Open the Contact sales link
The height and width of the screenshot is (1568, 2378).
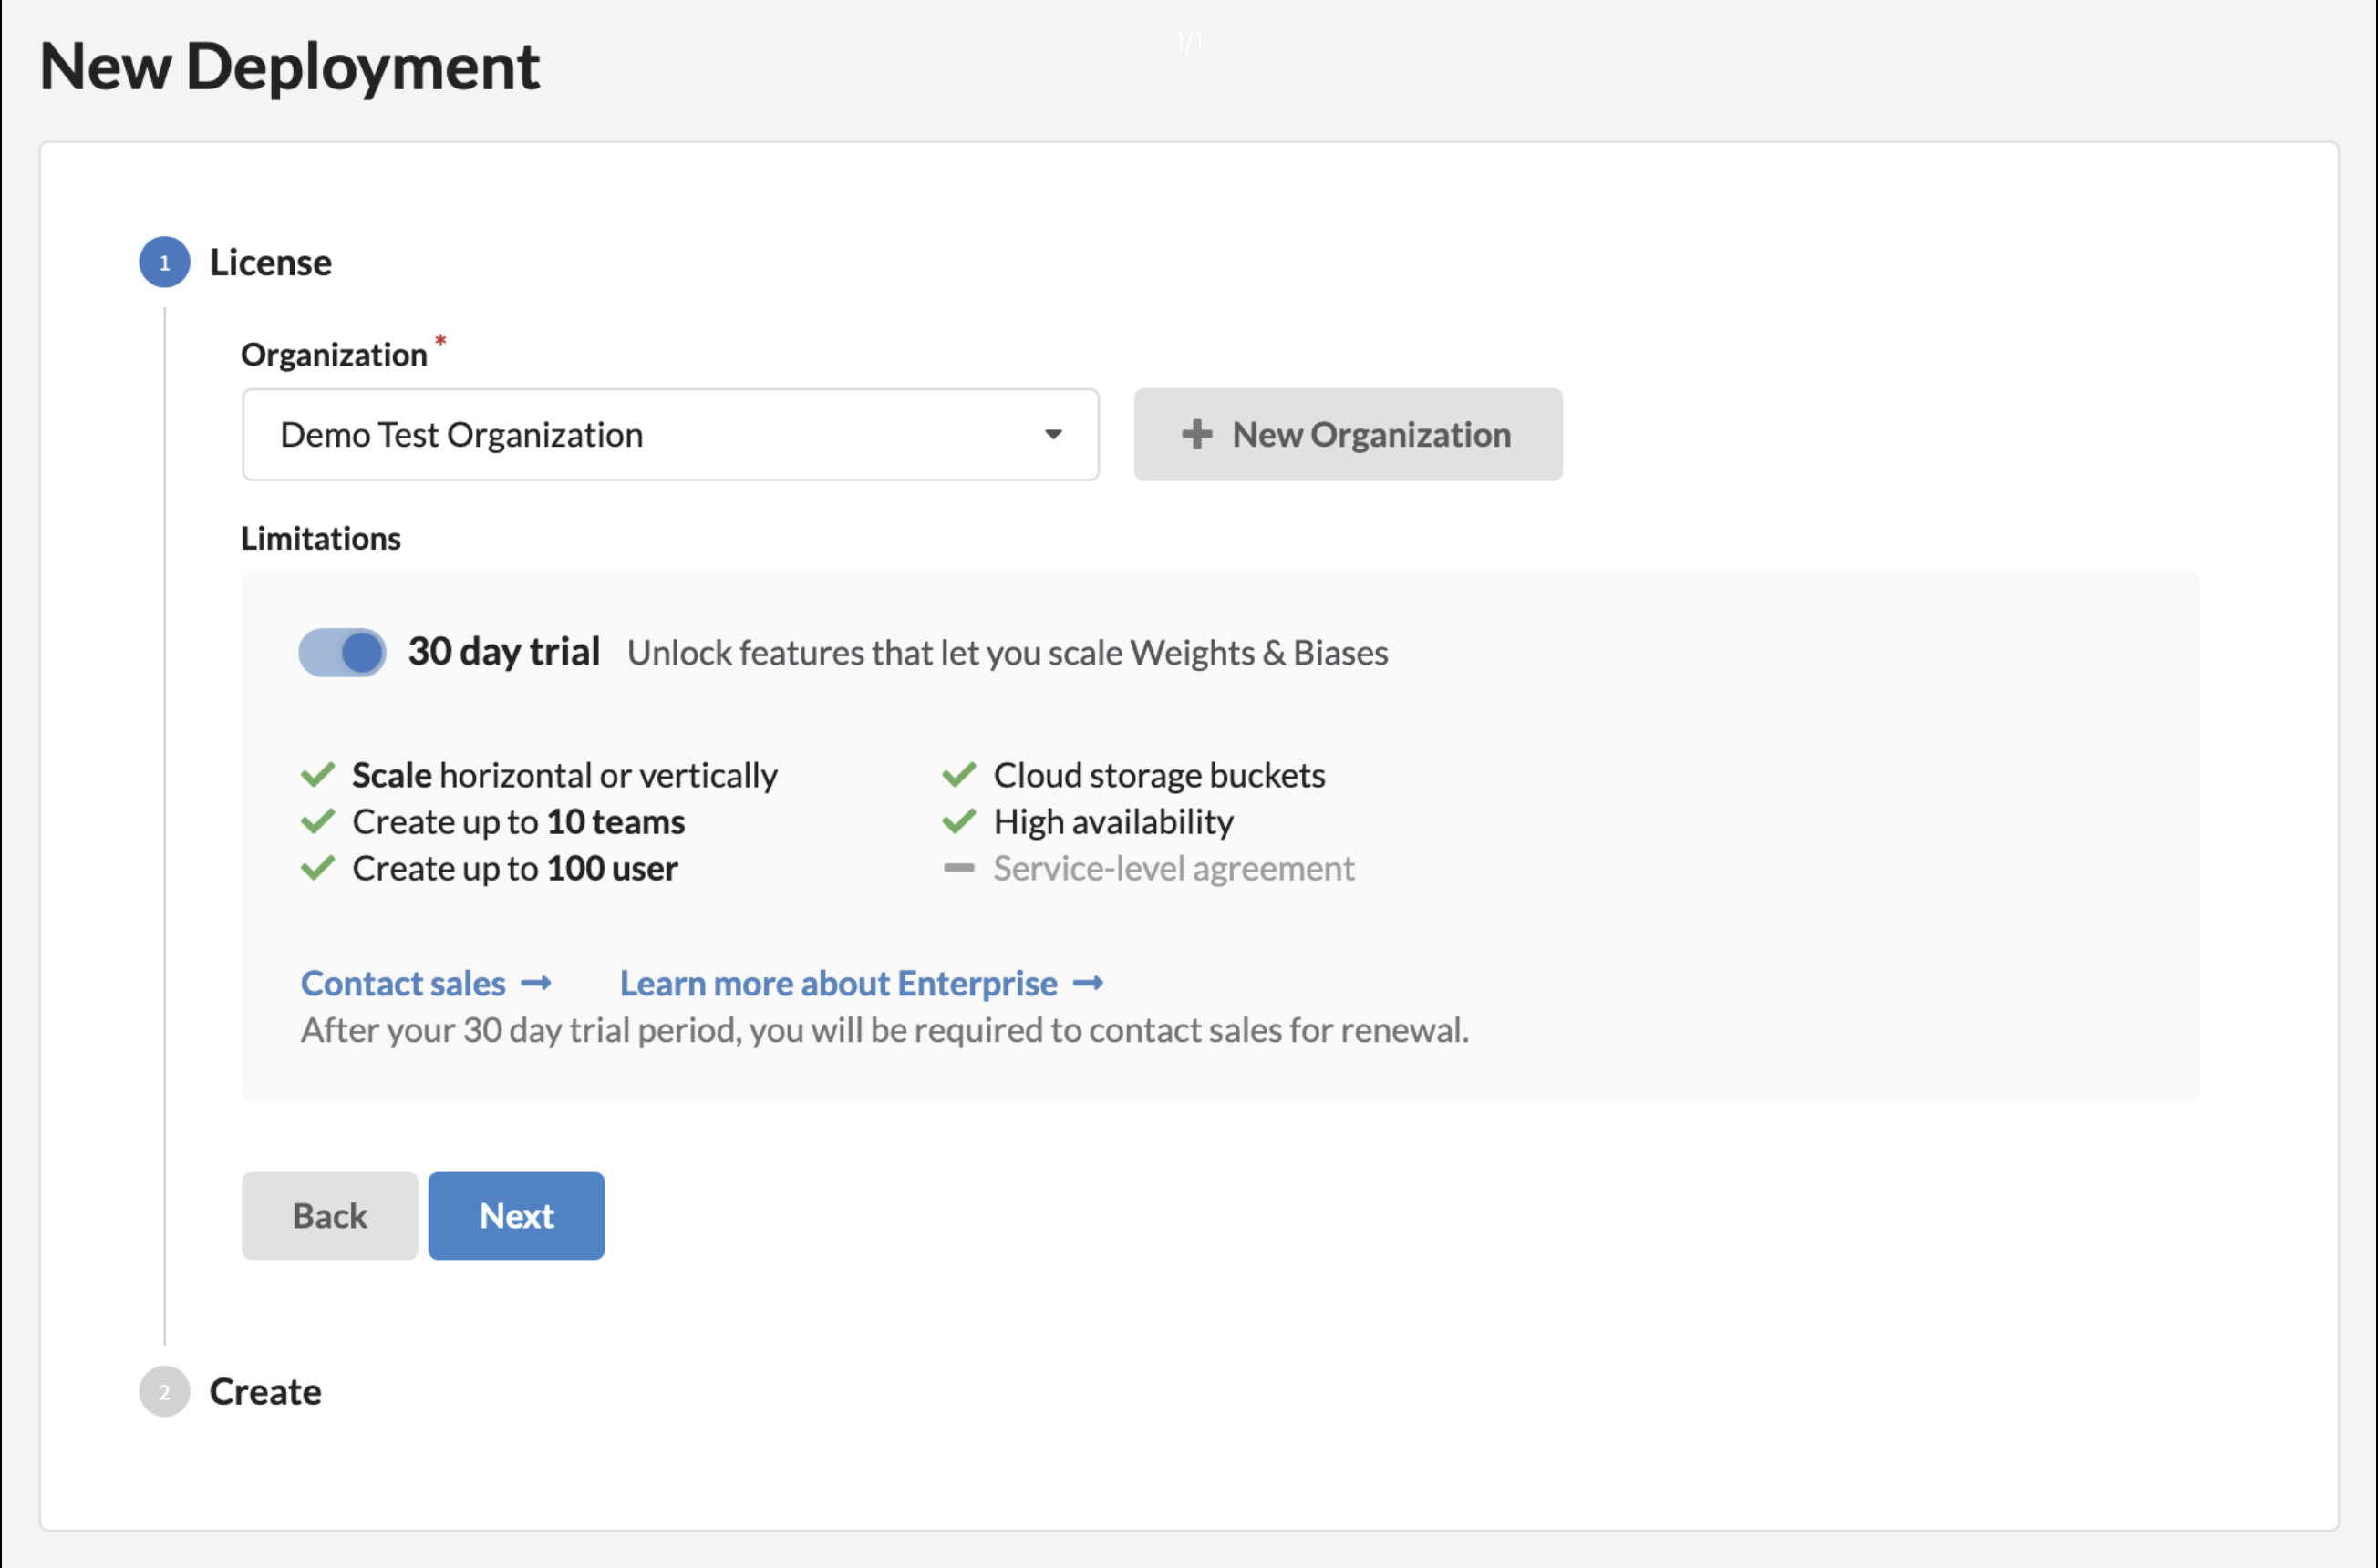pyautogui.click(x=403, y=983)
